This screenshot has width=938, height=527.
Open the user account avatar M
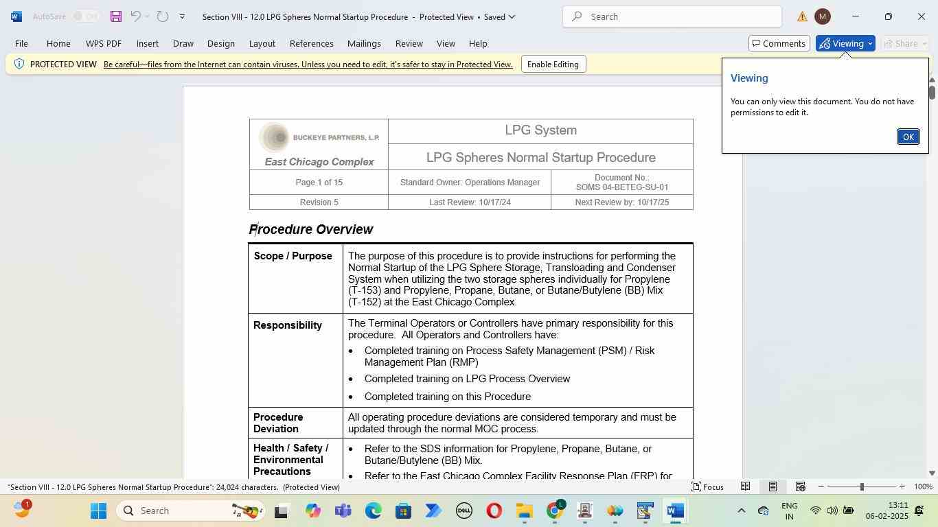[x=823, y=16]
